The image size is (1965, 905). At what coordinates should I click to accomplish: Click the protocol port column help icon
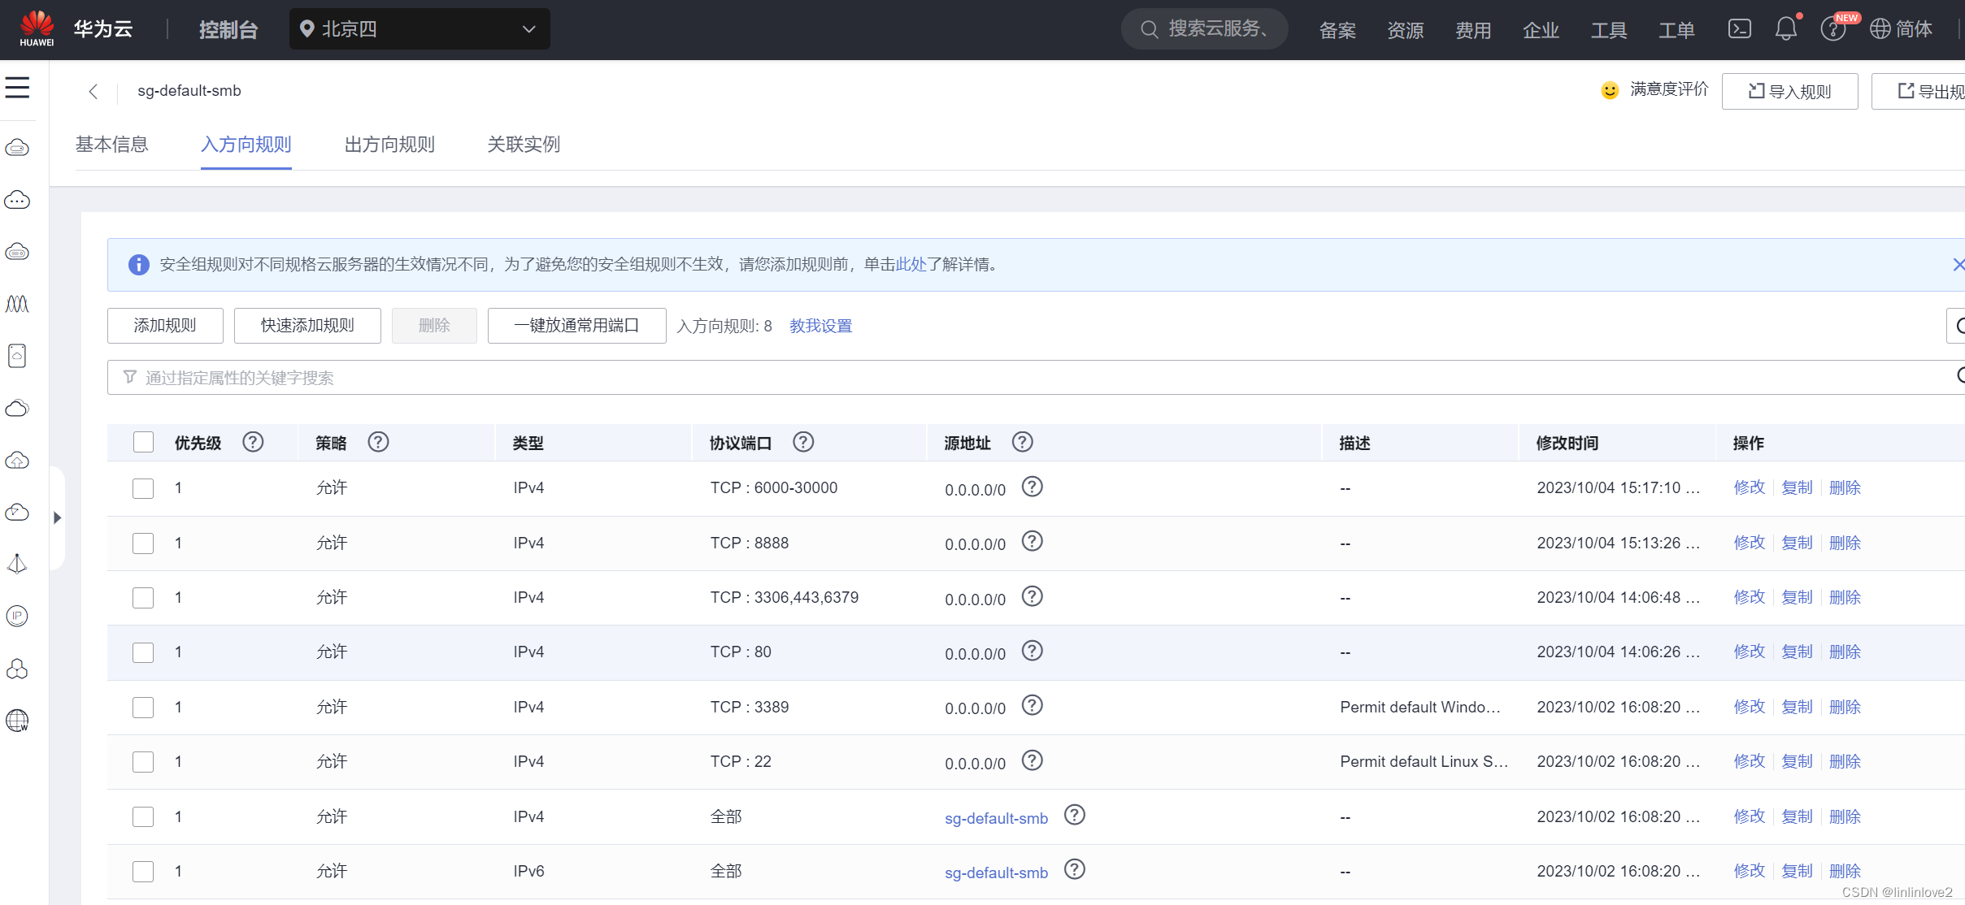[x=803, y=442]
